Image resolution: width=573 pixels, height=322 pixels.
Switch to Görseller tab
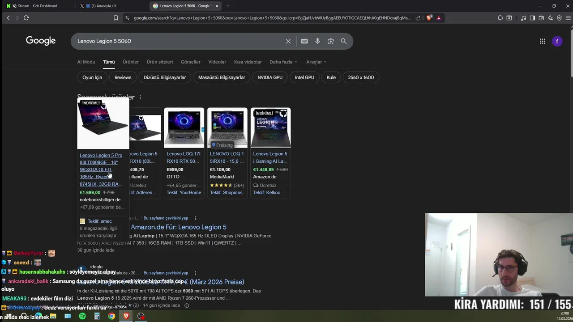191,62
